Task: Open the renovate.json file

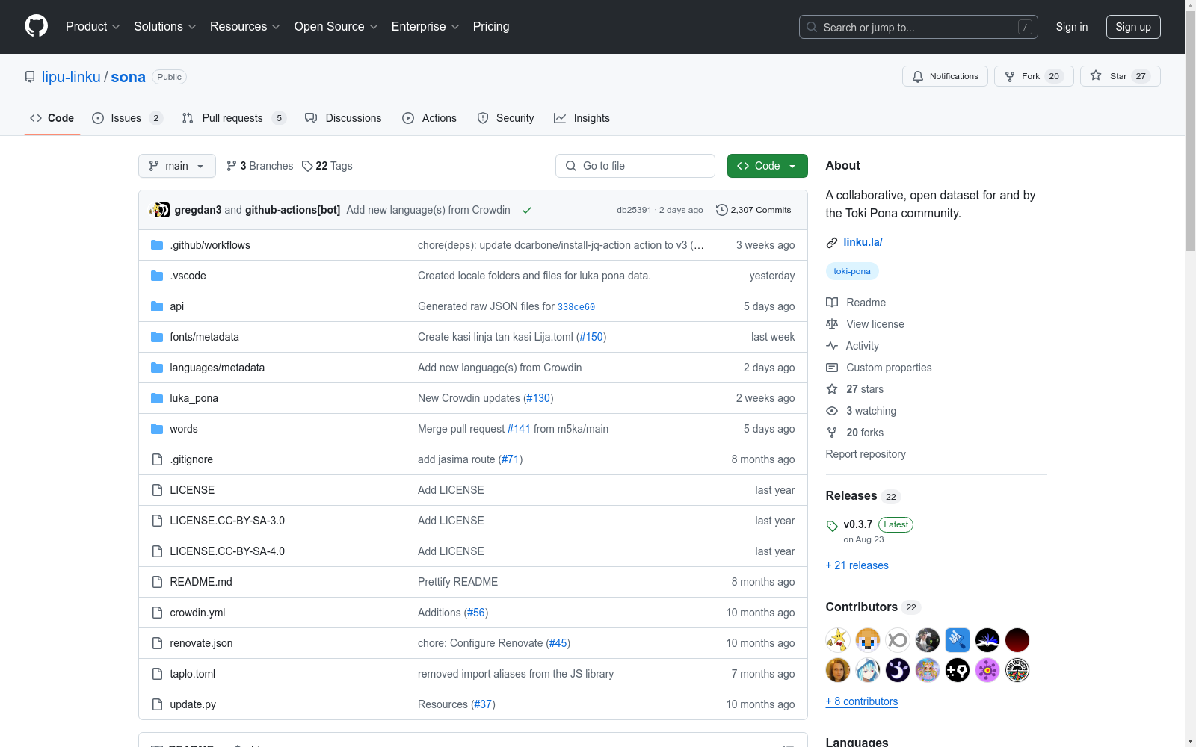Action: (x=201, y=643)
